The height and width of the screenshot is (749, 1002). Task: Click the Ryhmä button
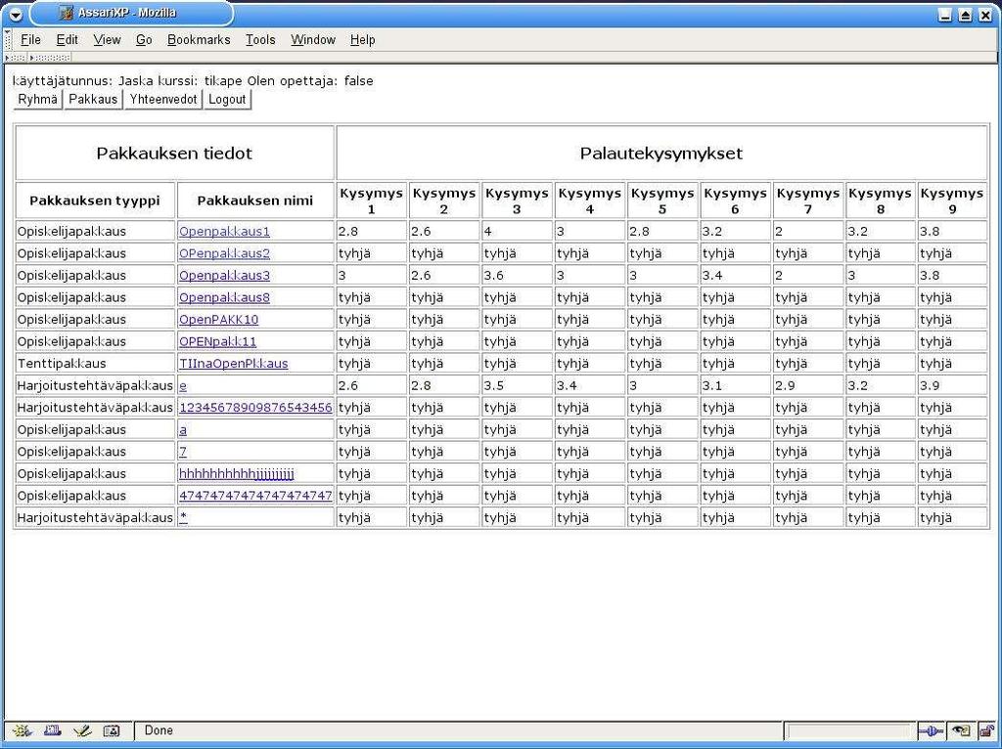pos(38,99)
